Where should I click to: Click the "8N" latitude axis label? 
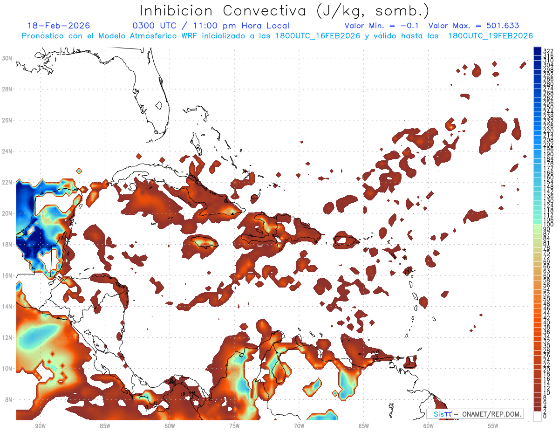click(9, 400)
